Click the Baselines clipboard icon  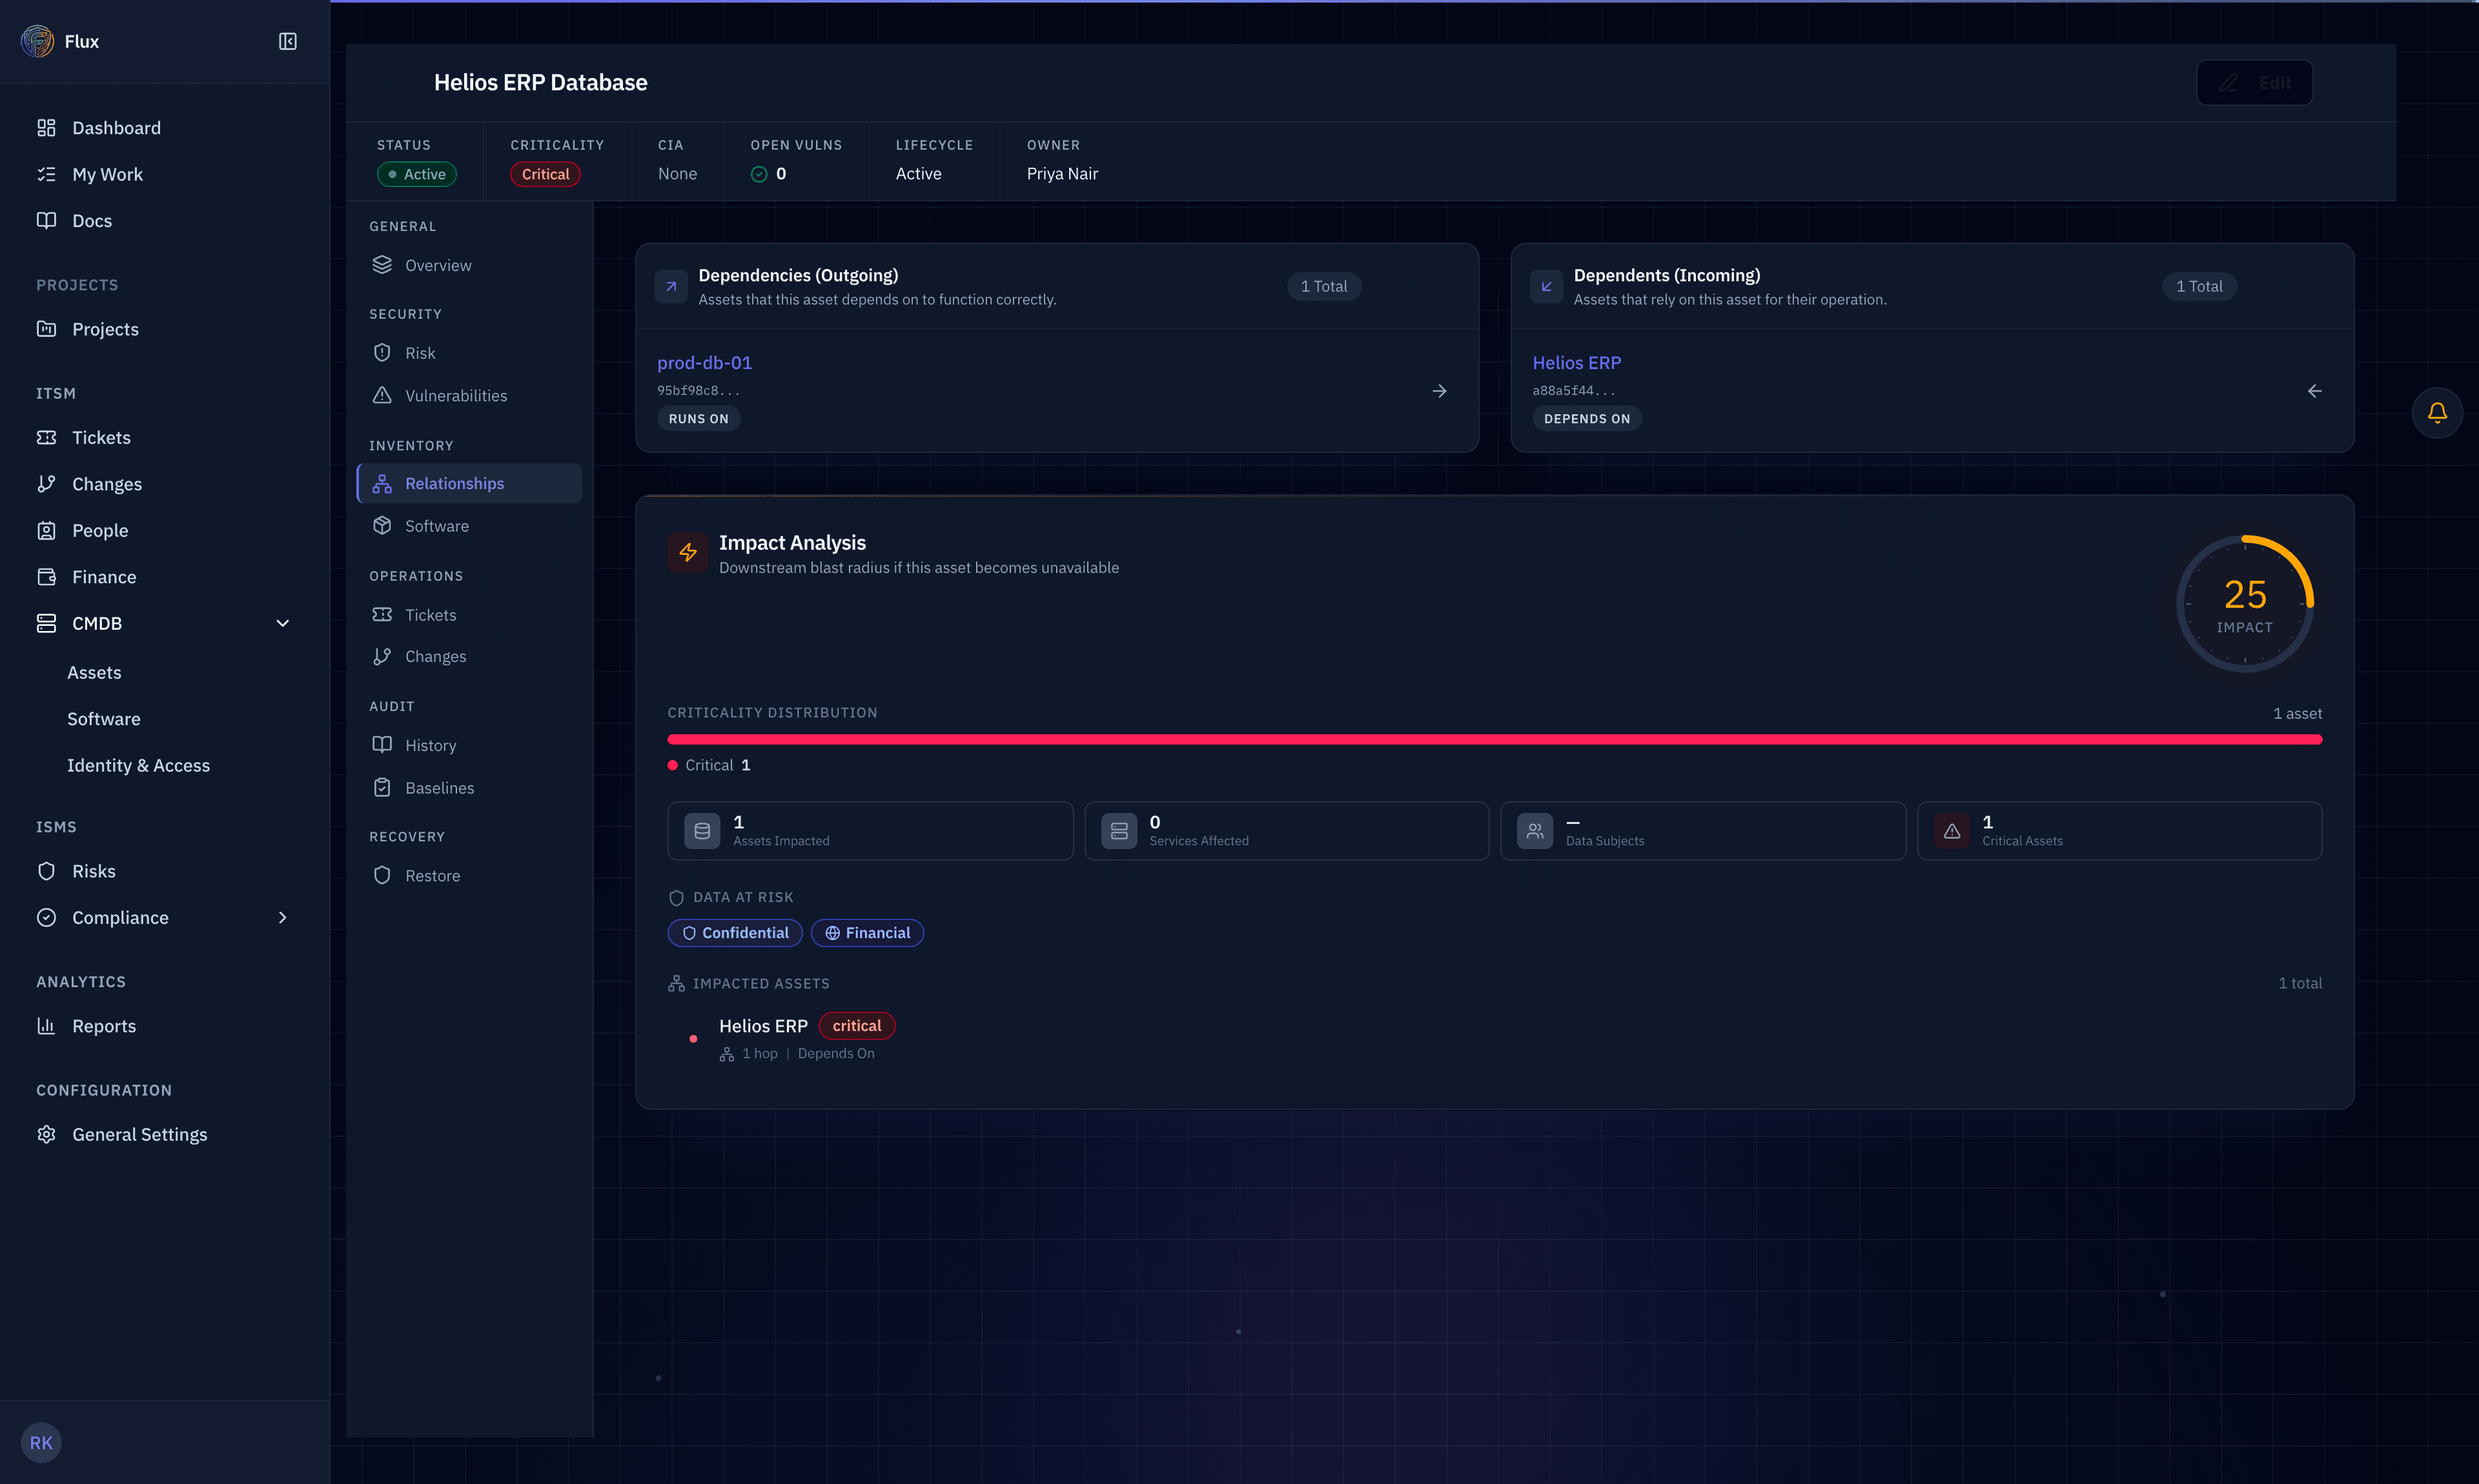pos(382,788)
